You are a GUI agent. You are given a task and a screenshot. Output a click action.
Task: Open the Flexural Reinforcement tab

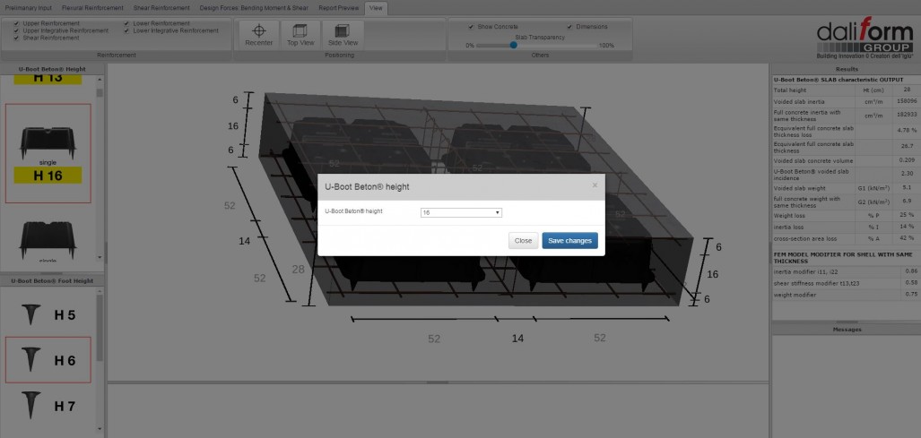click(x=92, y=8)
